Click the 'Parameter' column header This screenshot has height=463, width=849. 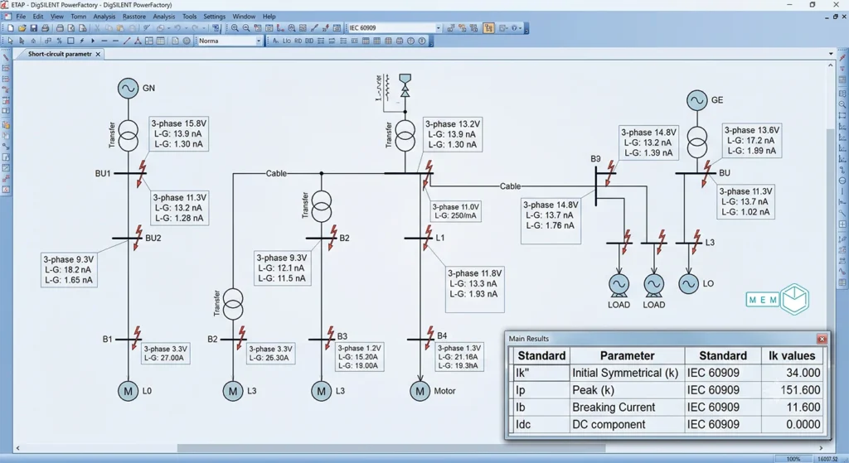627,355
